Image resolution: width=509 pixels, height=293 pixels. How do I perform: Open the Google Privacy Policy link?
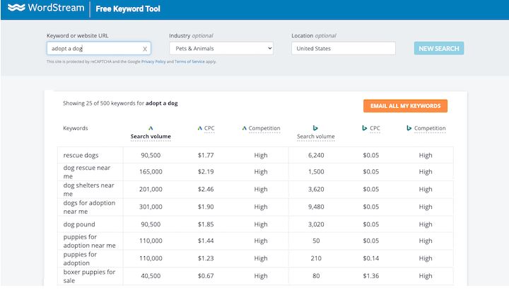[x=153, y=62]
